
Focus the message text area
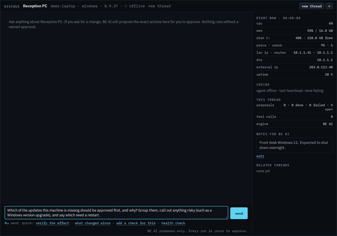tap(117, 213)
